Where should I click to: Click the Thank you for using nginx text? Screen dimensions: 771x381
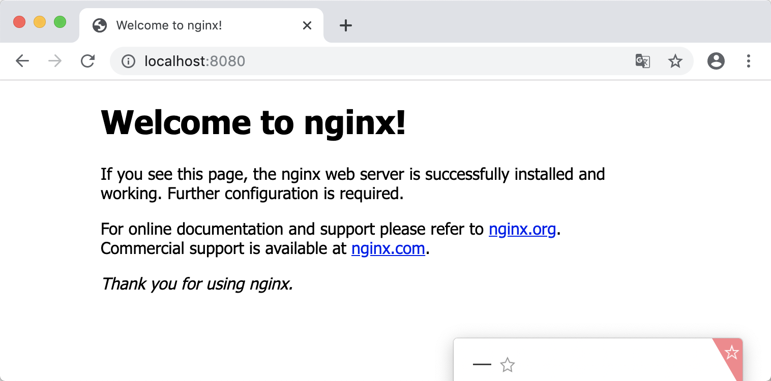(x=197, y=283)
